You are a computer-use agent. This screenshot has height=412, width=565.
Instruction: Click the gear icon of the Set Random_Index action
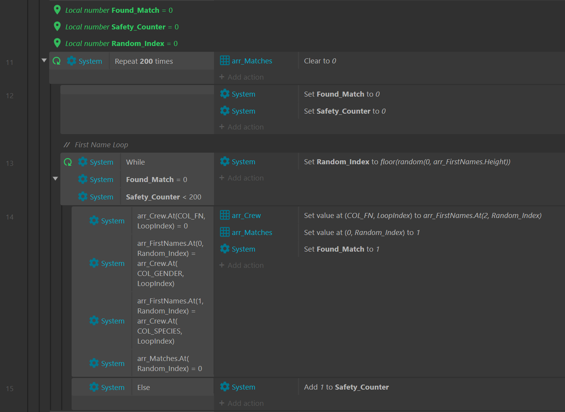pyautogui.click(x=225, y=162)
